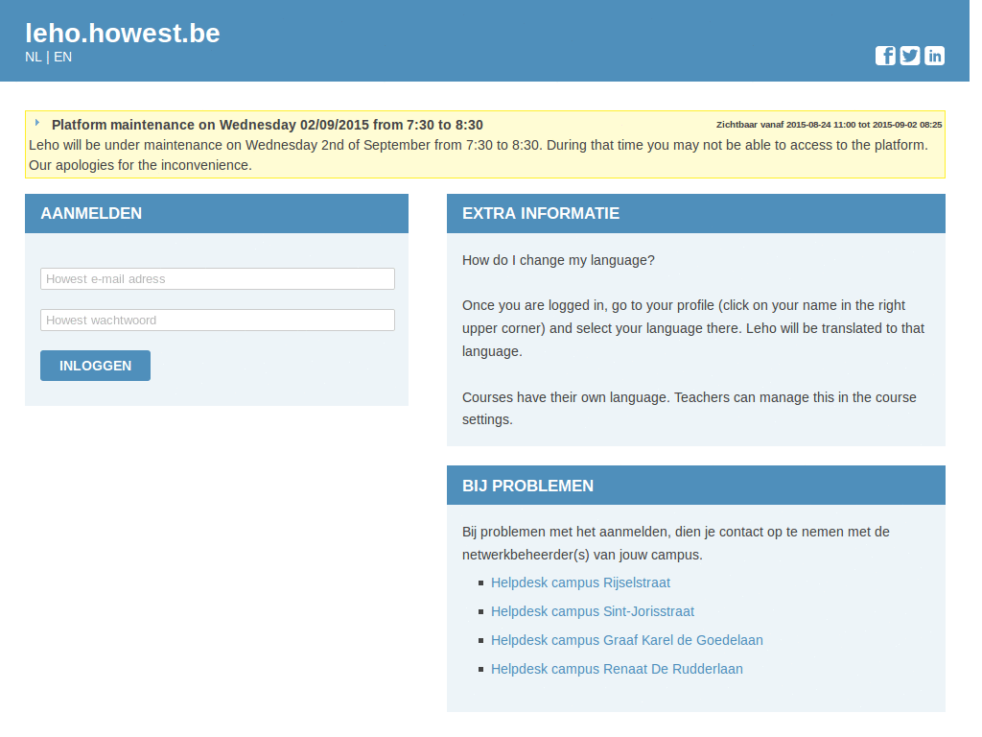This screenshot has width=982, height=737.
Task: Click the AANMELDEN panel header
Action: [217, 213]
